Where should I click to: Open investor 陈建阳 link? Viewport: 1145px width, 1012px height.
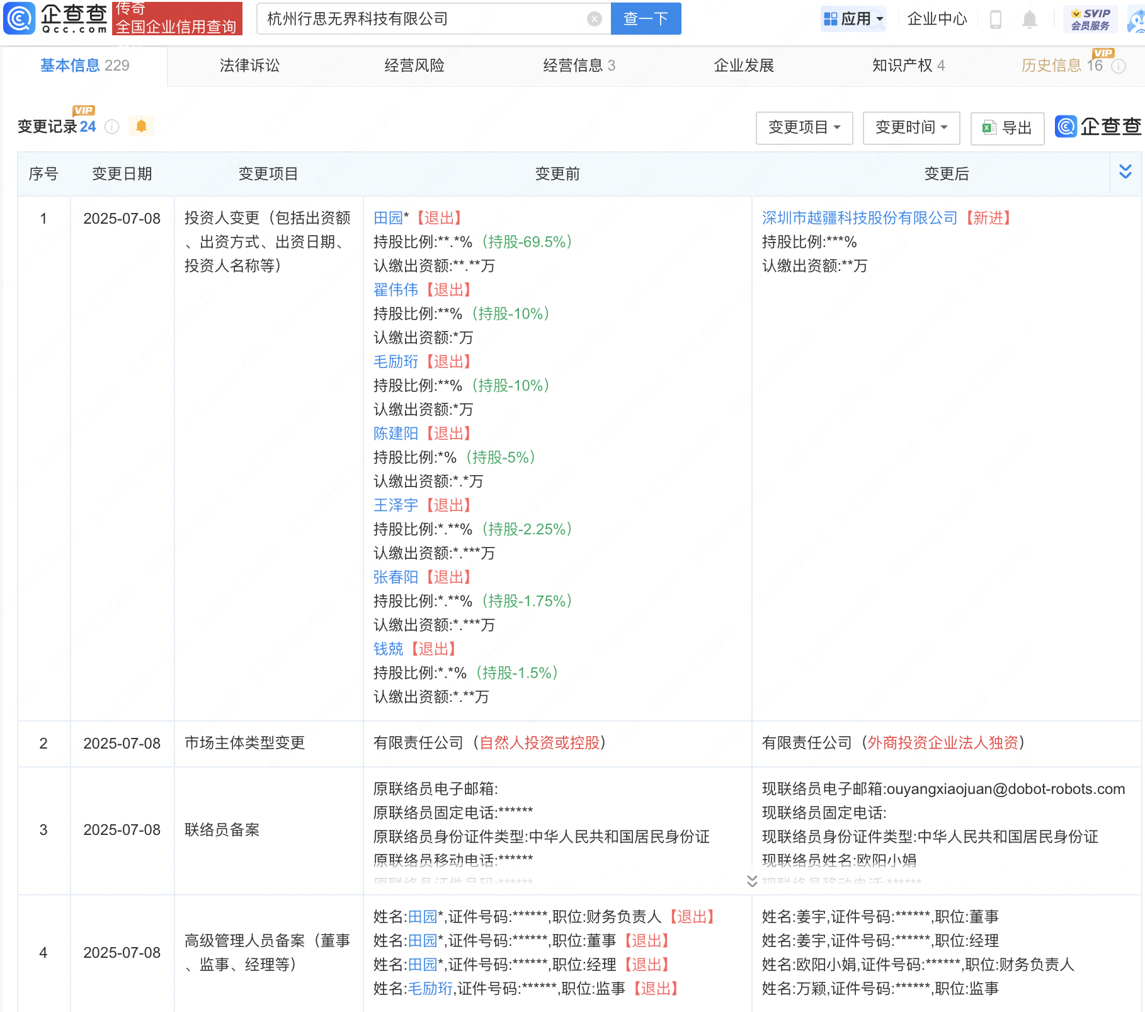point(396,434)
